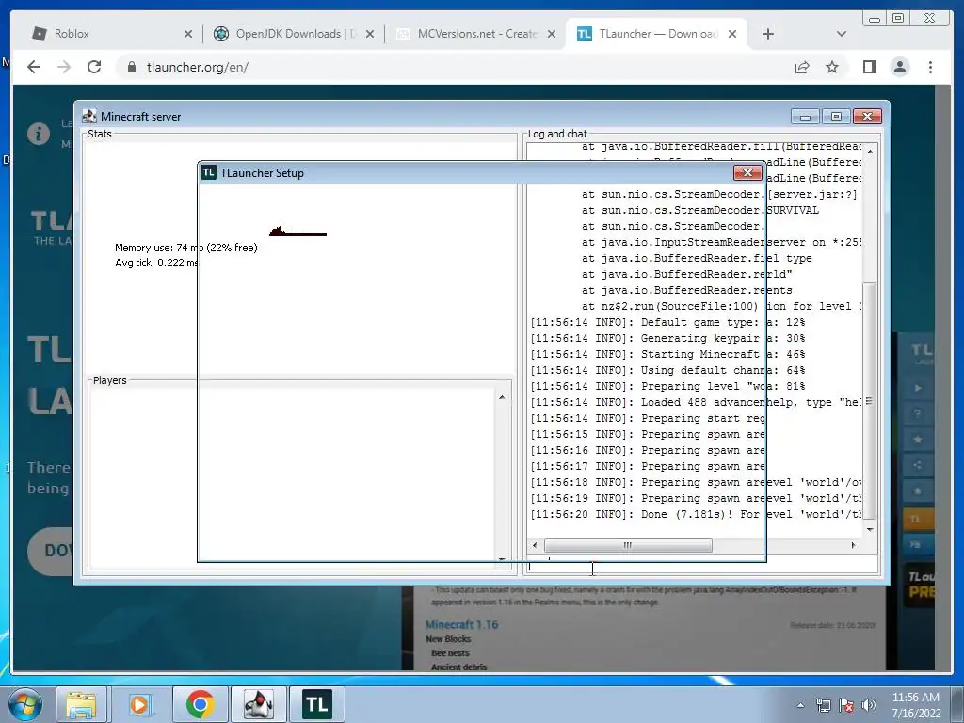Click the log vertical scroll up arrow
Screen dimensions: 964x723
870,151
